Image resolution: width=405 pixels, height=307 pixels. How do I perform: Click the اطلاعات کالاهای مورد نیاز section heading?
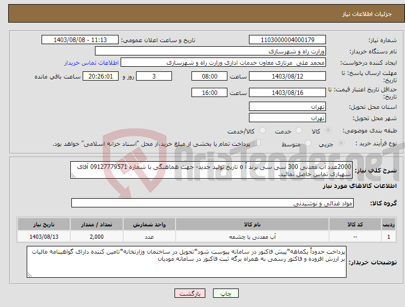[x=359, y=186]
